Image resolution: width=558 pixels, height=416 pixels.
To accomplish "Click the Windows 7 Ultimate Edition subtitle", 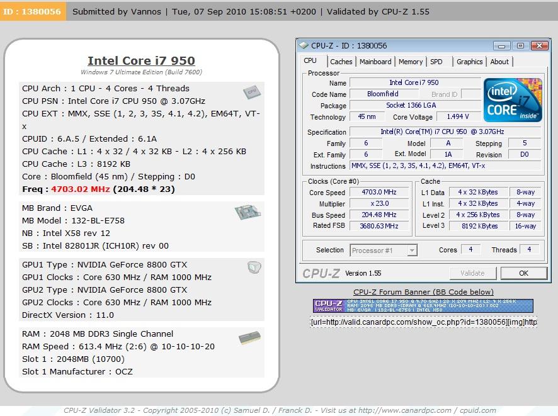I will [x=141, y=72].
